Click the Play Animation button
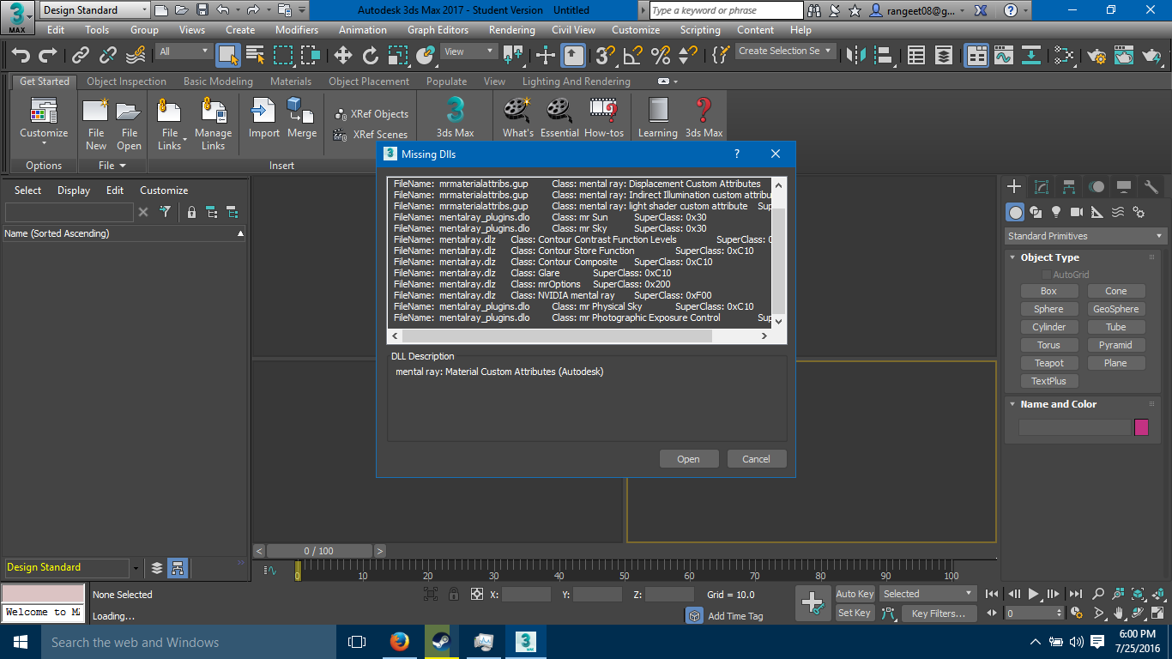1172x659 pixels. [x=1034, y=594]
